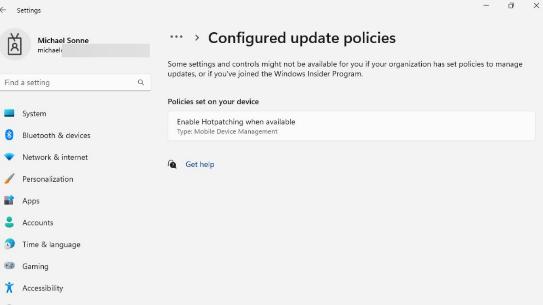Click the breadcrumb chevron arrow
The height and width of the screenshot is (305, 543).
(197, 38)
